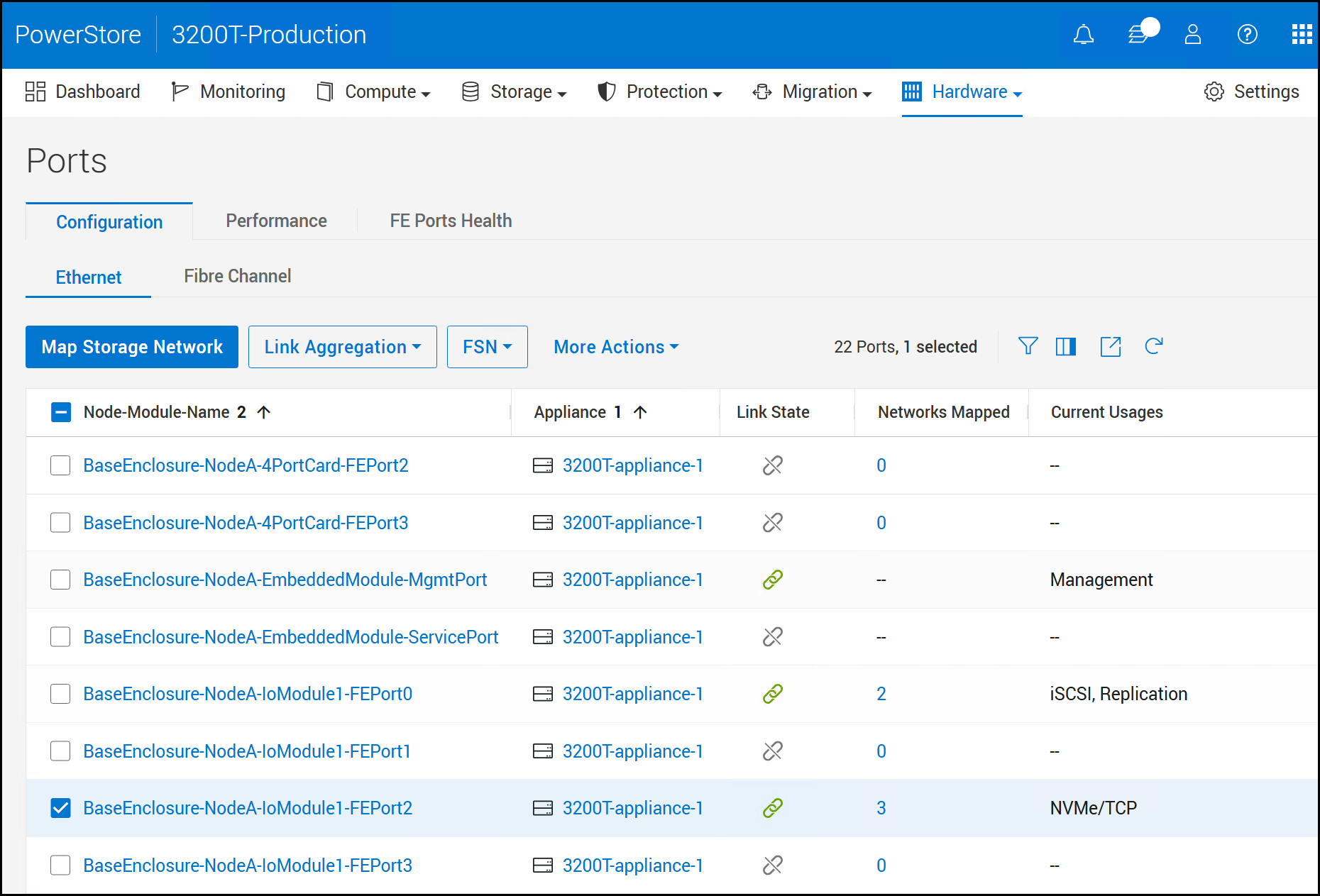Check the IoModule1-FEPort3 row checkbox

(x=60, y=865)
